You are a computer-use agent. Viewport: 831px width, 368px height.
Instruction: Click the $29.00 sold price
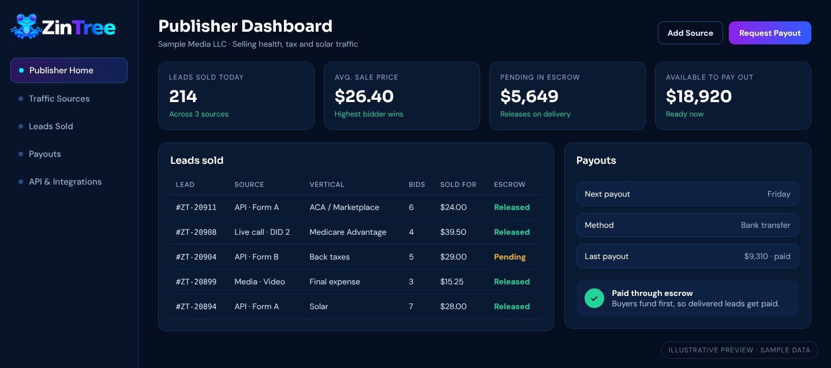pyautogui.click(x=454, y=257)
